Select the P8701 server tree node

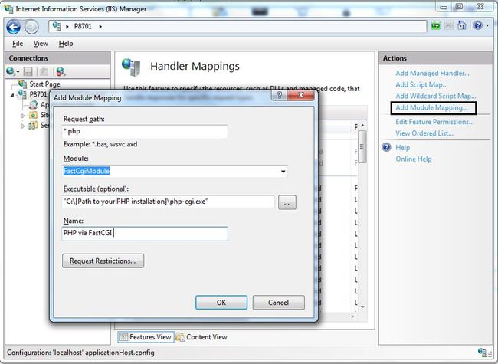click(38, 94)
